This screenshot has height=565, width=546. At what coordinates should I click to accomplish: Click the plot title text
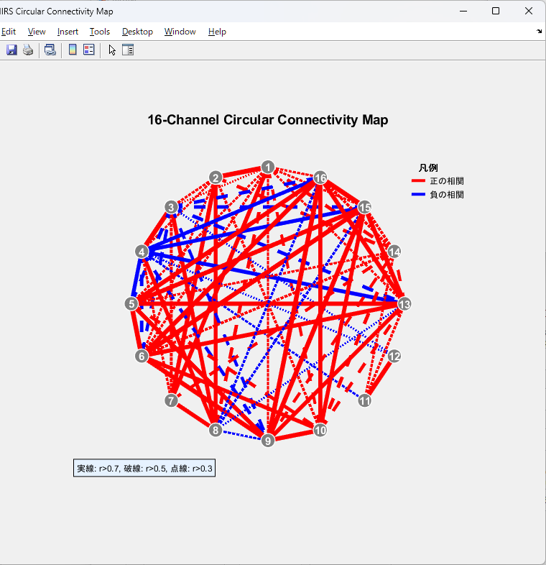click(267, 120)
